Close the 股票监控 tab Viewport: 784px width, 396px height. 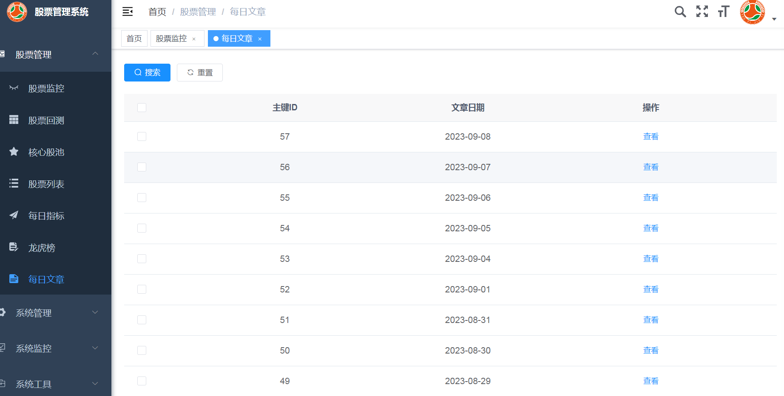(194, 39)
